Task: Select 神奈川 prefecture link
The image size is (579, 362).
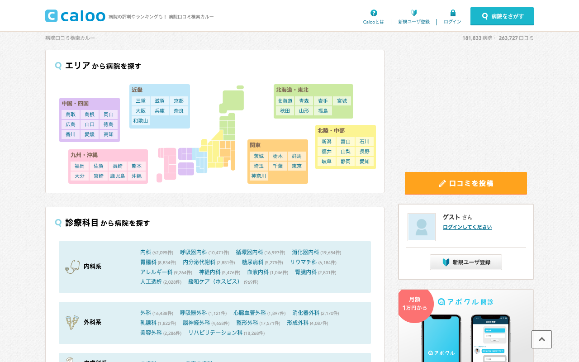Action: click(259, 176)
